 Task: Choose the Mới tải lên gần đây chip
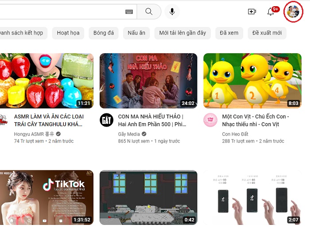point(182,33)
